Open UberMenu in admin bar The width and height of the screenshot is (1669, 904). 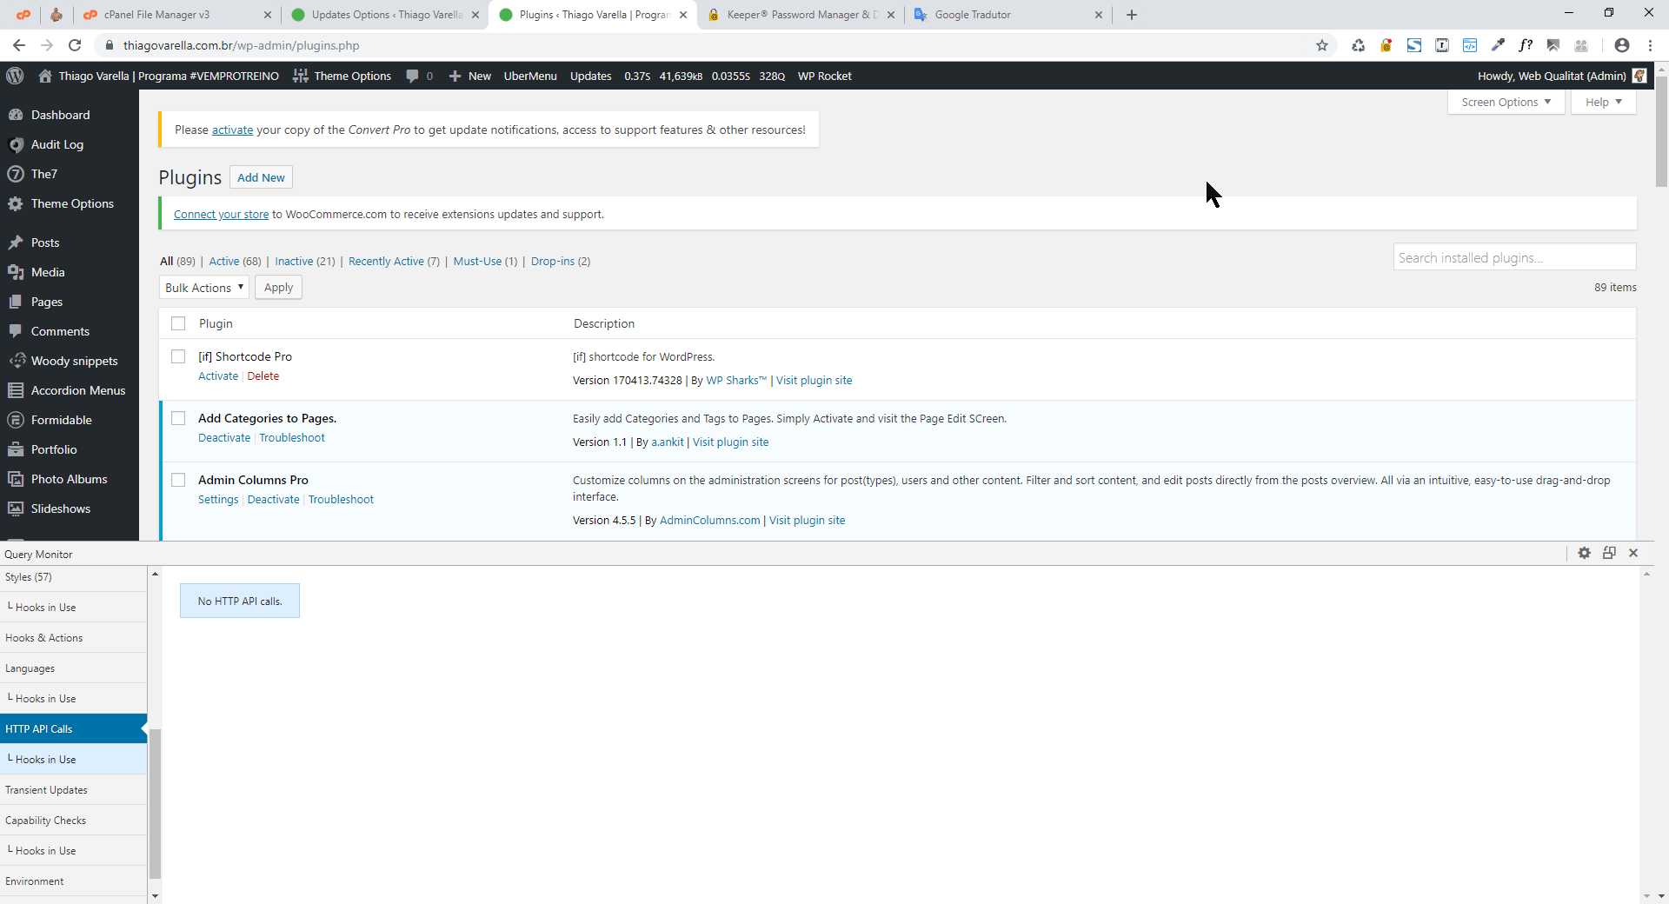pos(530,76)
